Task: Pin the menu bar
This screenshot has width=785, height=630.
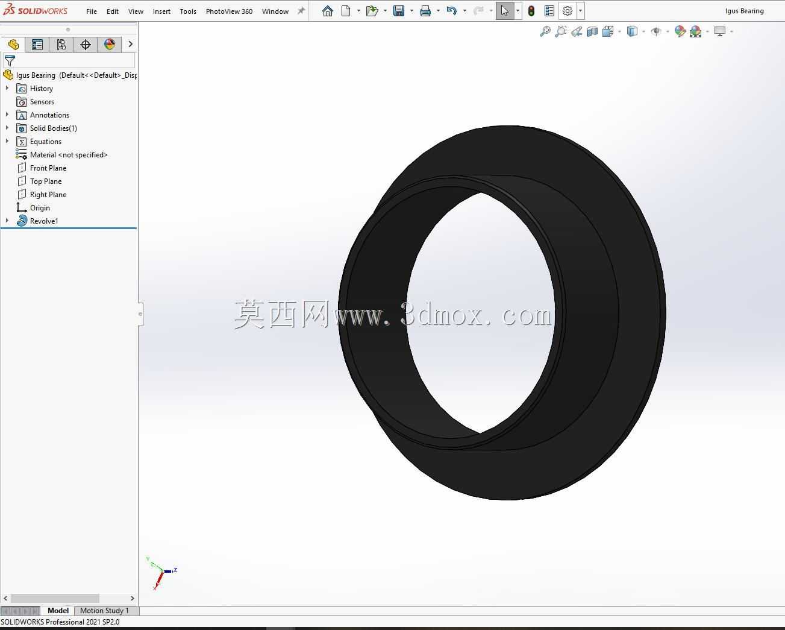Action: click(x=301, y=11)
